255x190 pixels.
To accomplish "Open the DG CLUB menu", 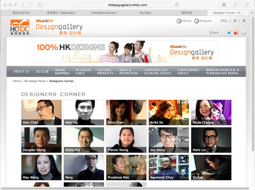I will 42,71.
